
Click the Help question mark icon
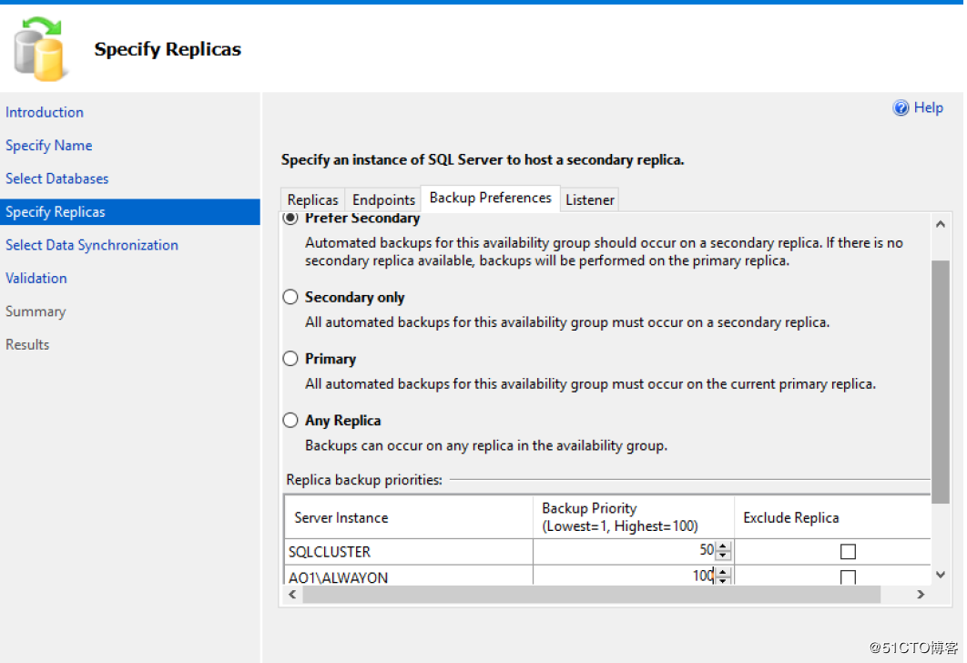901,108
